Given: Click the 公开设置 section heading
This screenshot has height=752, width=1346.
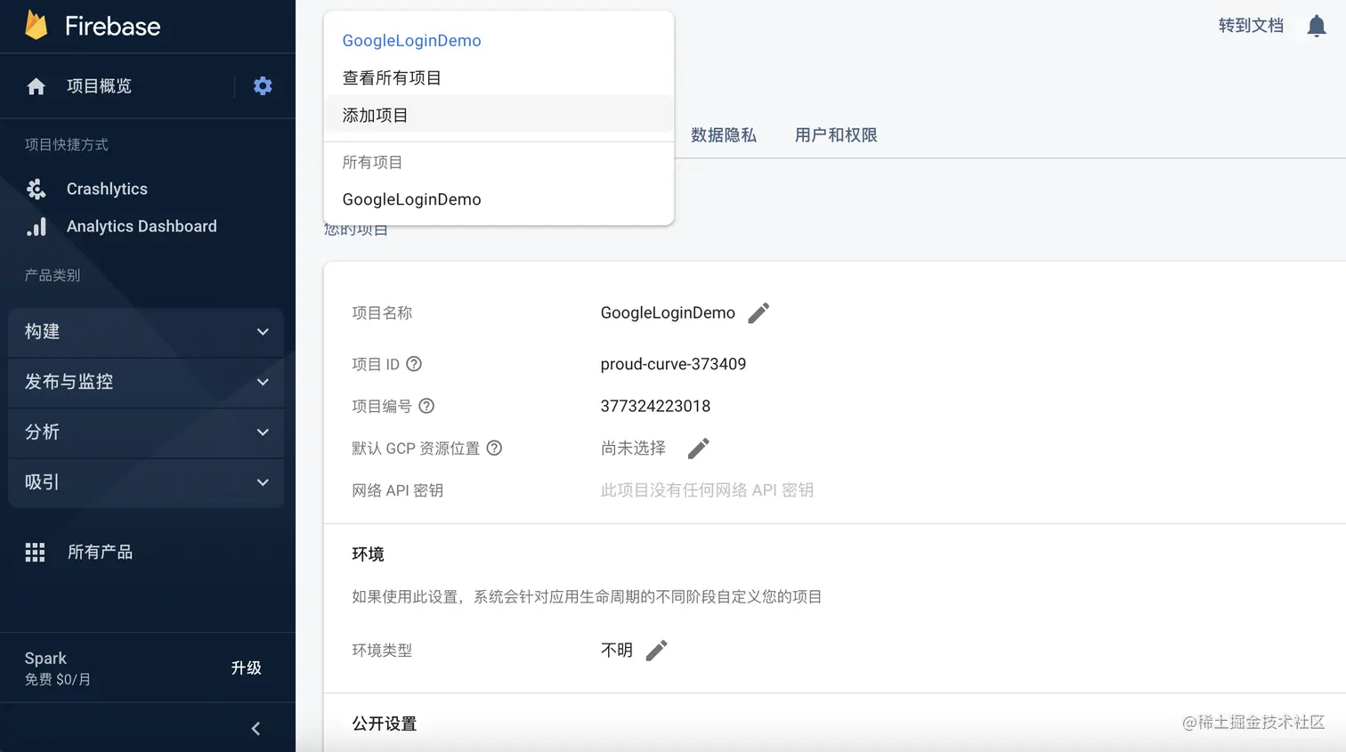Looking at the screenshot, I should pos(384,724).
